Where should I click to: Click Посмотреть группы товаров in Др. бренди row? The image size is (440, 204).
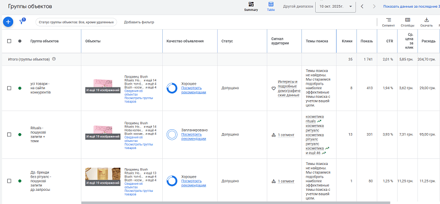[139, 192]
